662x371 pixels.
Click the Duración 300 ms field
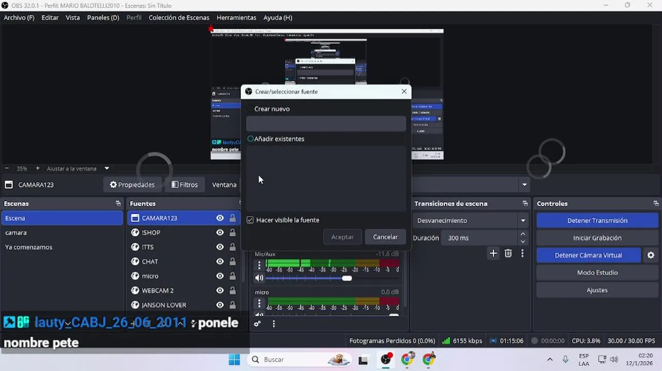[x=479, y=238]
